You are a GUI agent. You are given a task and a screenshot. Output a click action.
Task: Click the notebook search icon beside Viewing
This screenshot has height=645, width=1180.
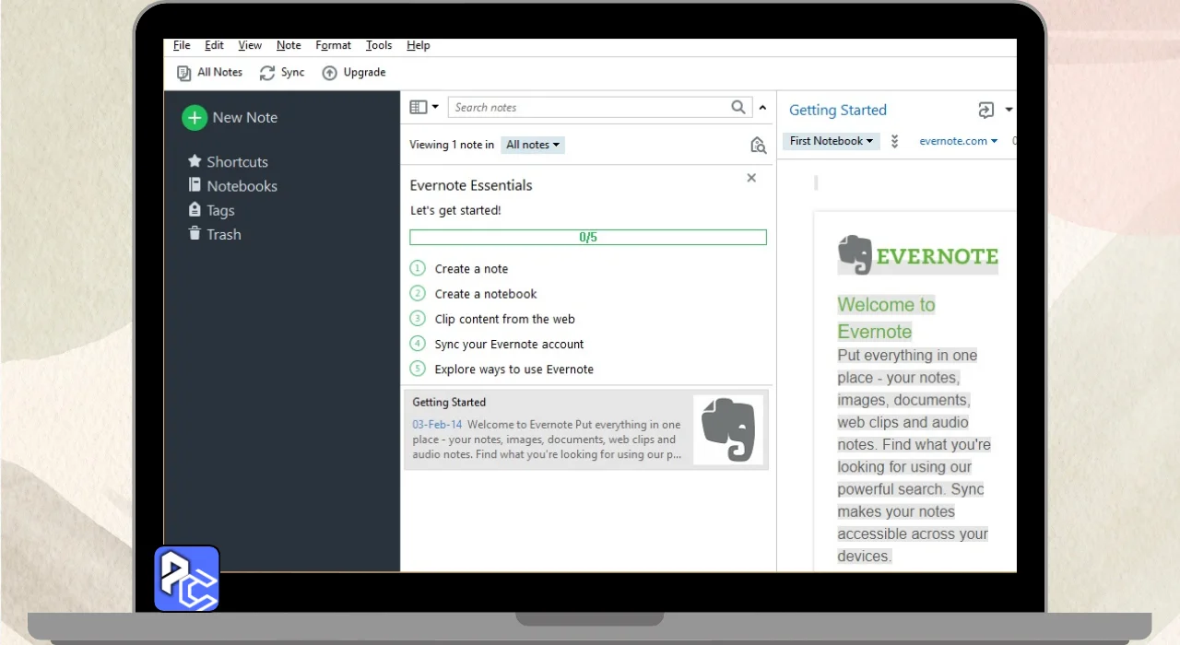[758, 145]
